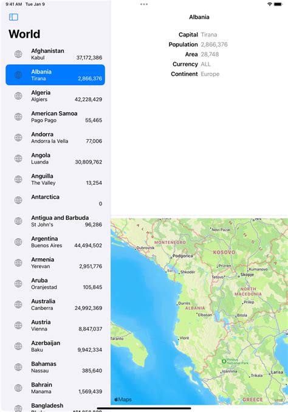Tap the three-dot multitasking control at top
288x412 pixels.
pyautogui.click(x=144, y=4)
